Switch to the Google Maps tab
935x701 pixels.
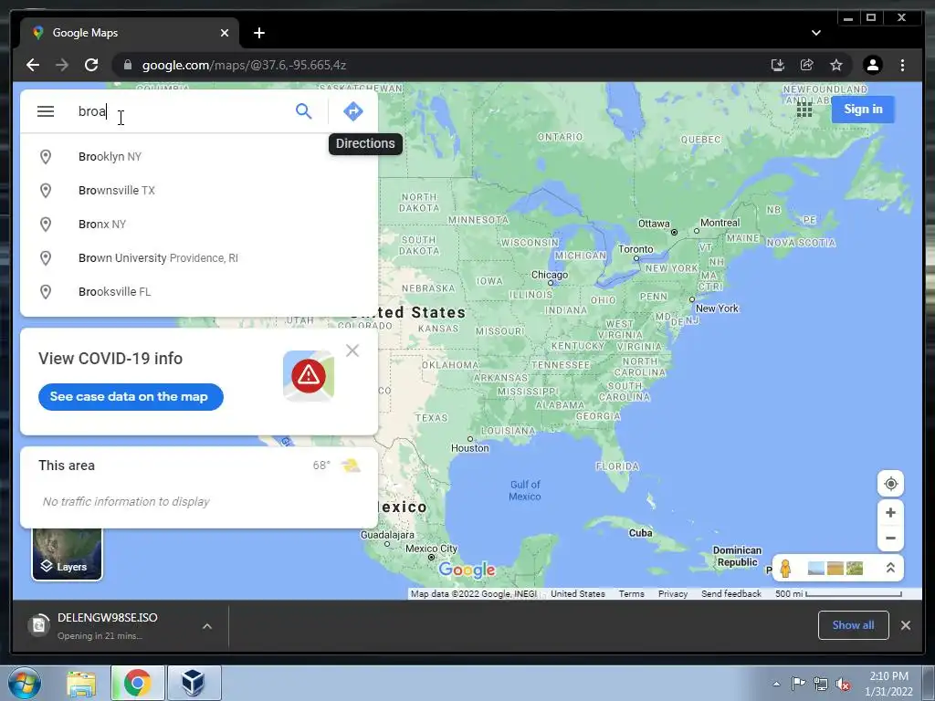tap(130, 33)
